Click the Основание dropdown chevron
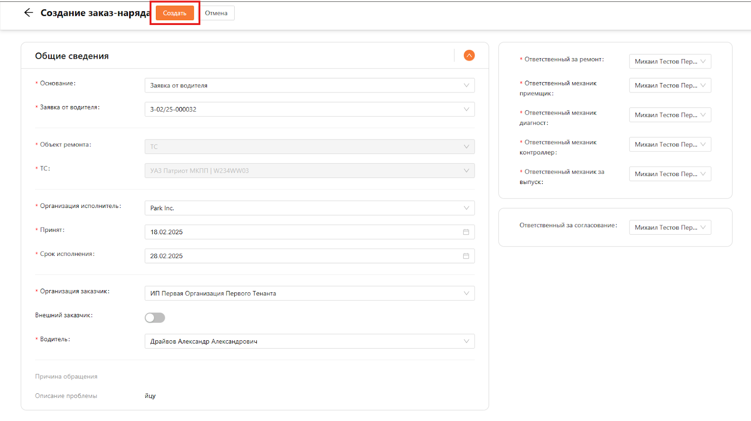 click(466, 85)
